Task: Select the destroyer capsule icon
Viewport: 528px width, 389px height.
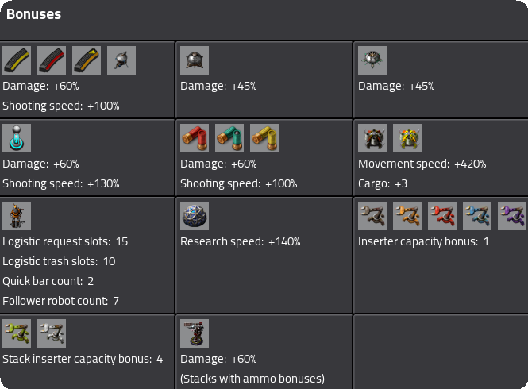Action: 372,60
